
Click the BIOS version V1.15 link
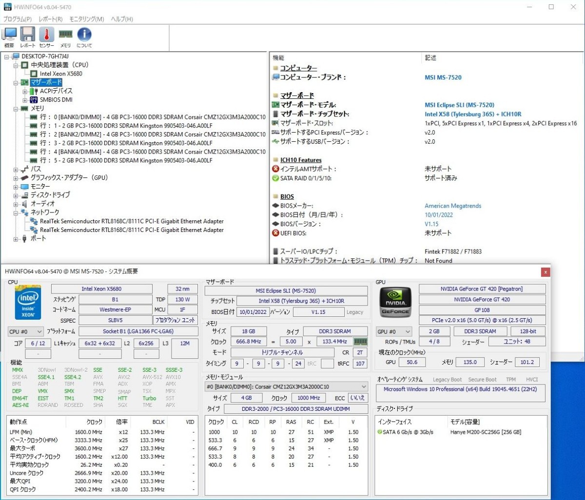(x=431, y=224)
